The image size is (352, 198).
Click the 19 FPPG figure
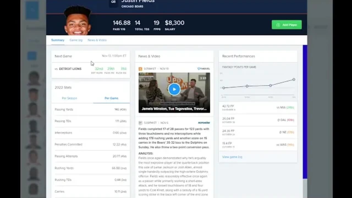point(156,23)
